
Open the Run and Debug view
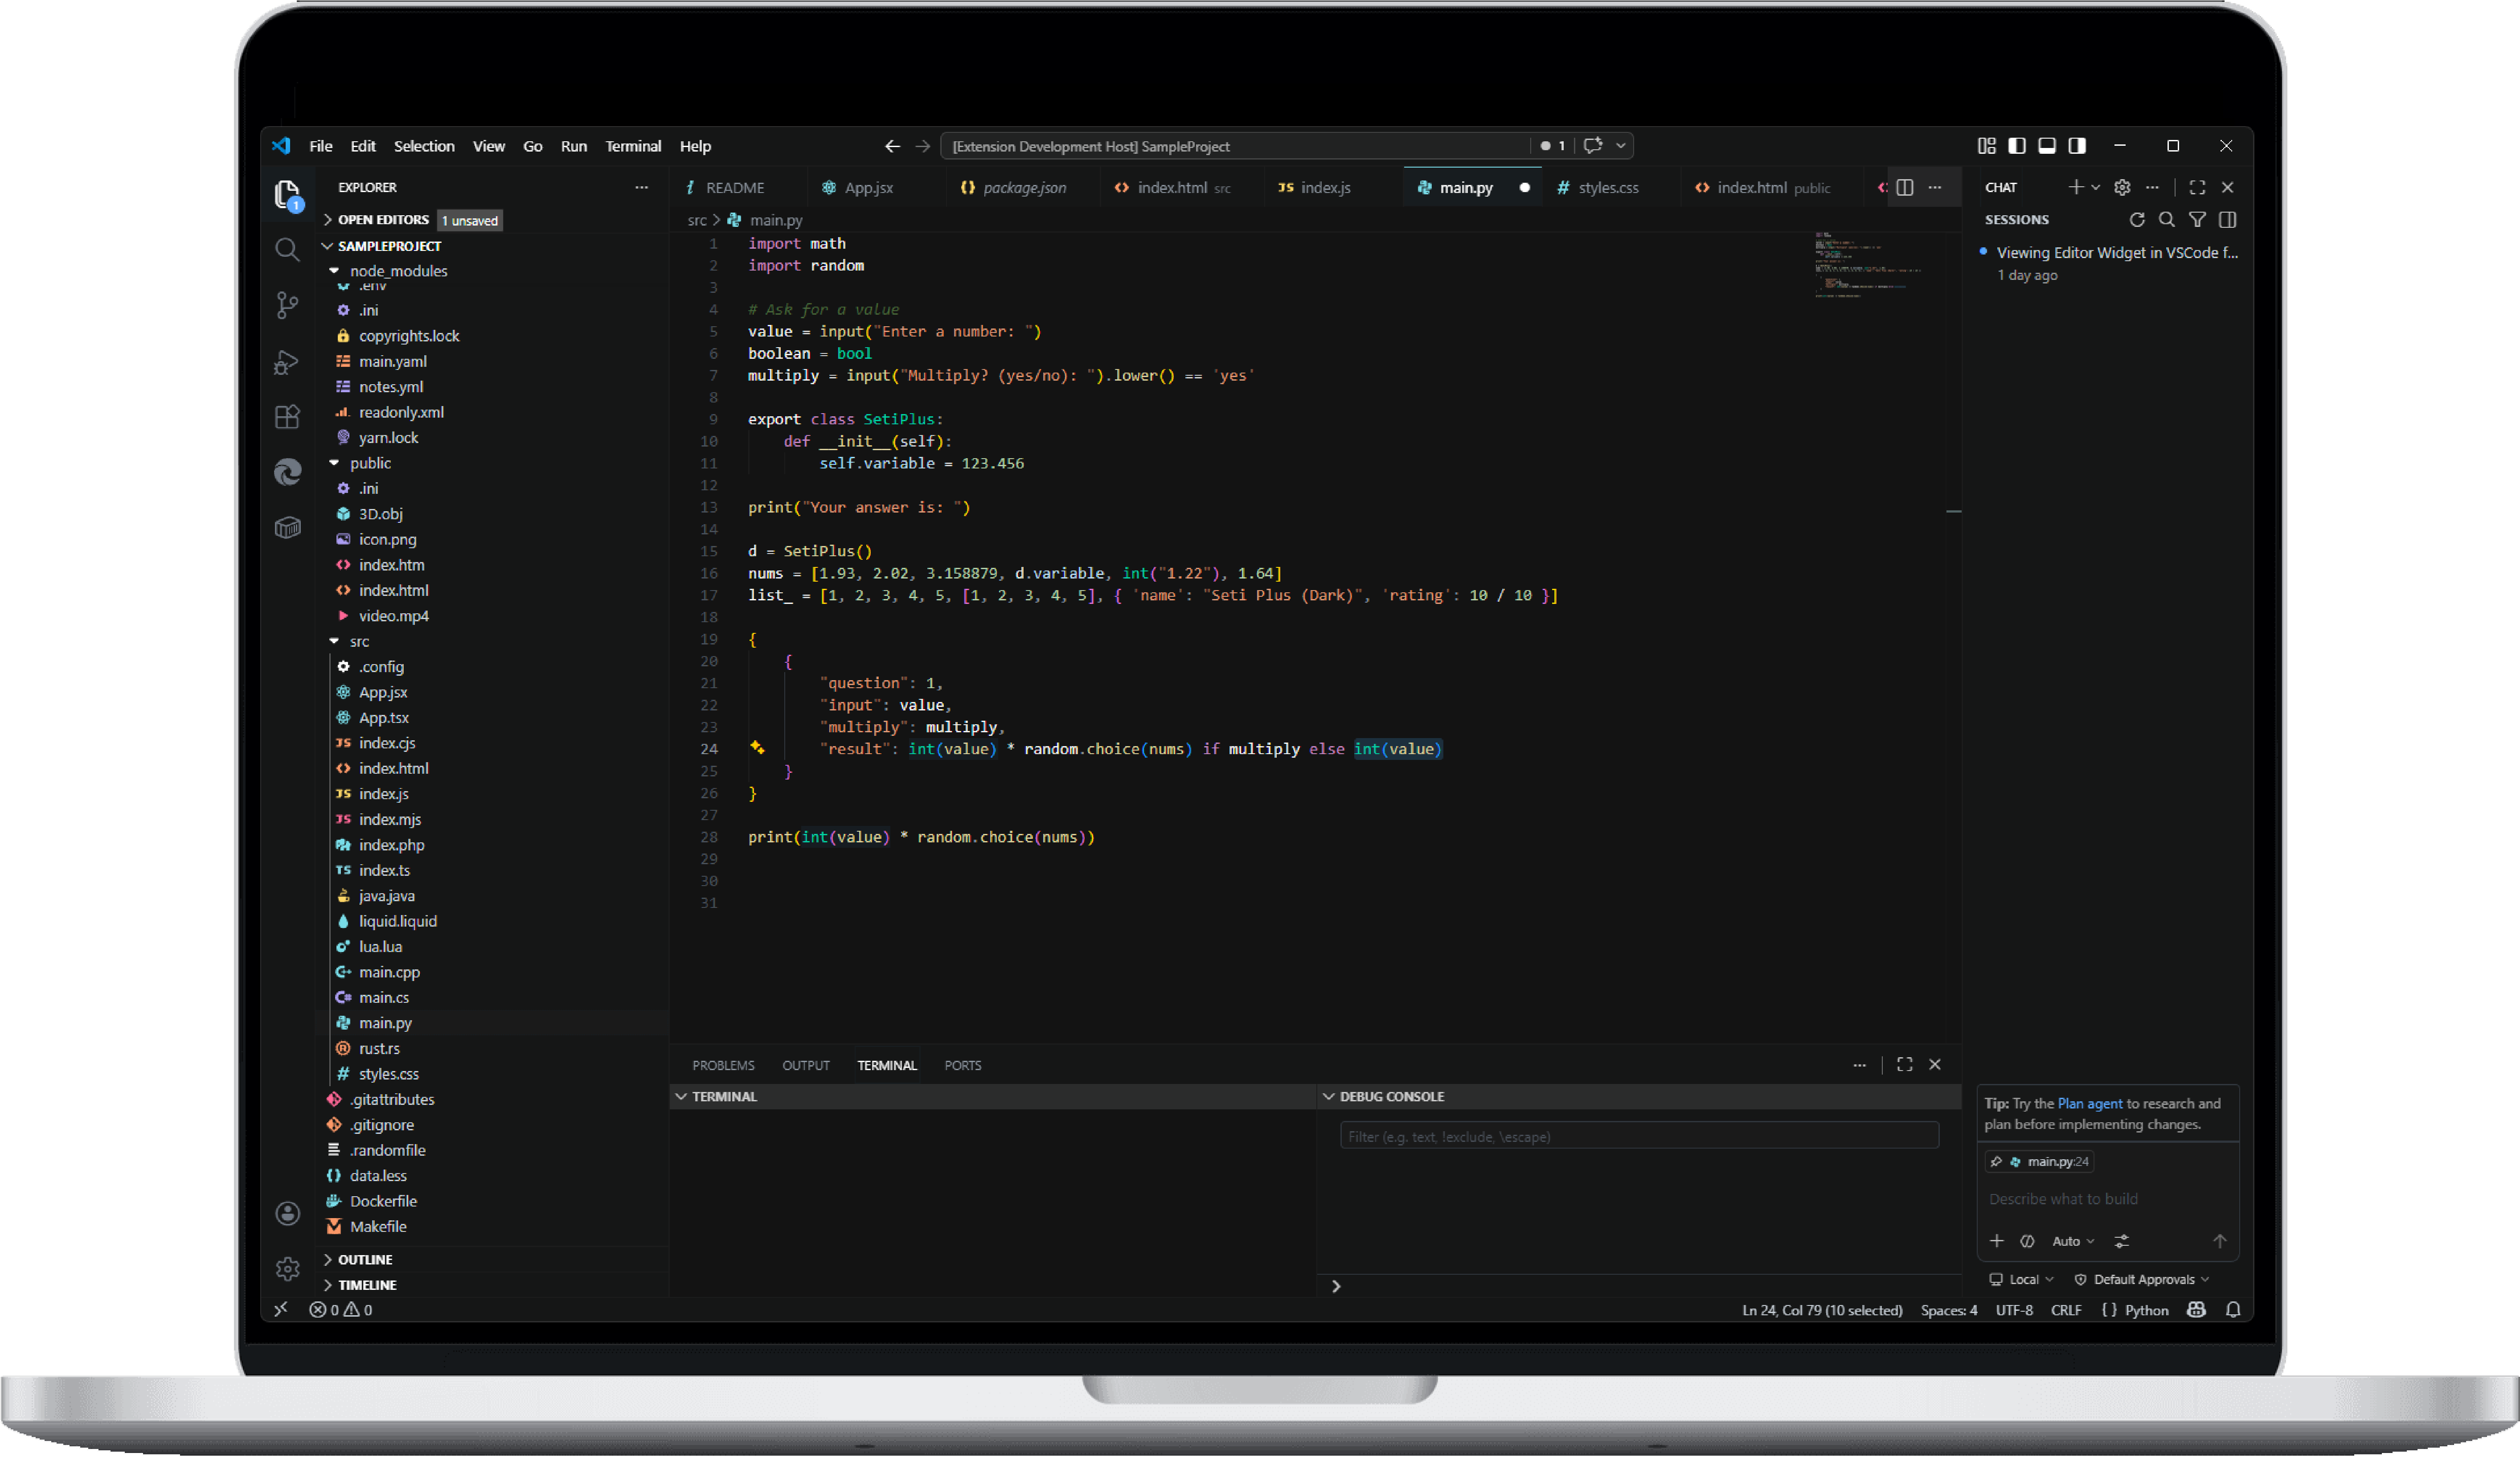pos(287,361)
